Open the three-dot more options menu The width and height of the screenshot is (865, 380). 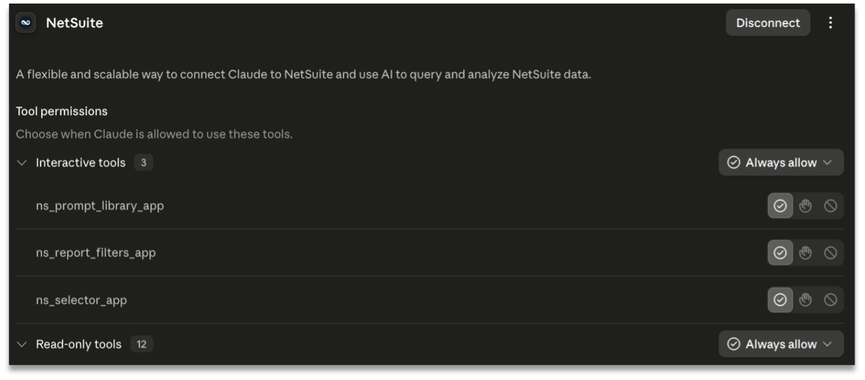point(831,23)
